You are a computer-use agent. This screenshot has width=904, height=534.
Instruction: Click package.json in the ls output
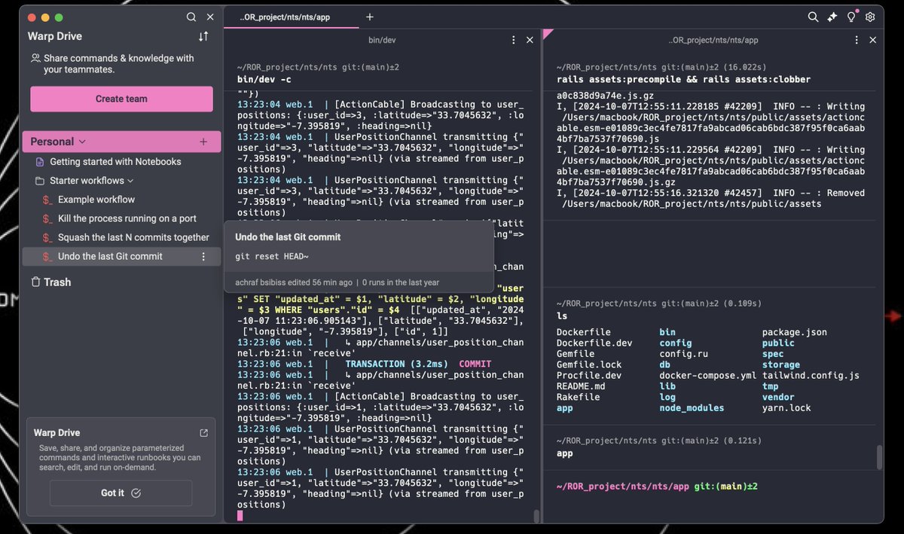[795, 331]
